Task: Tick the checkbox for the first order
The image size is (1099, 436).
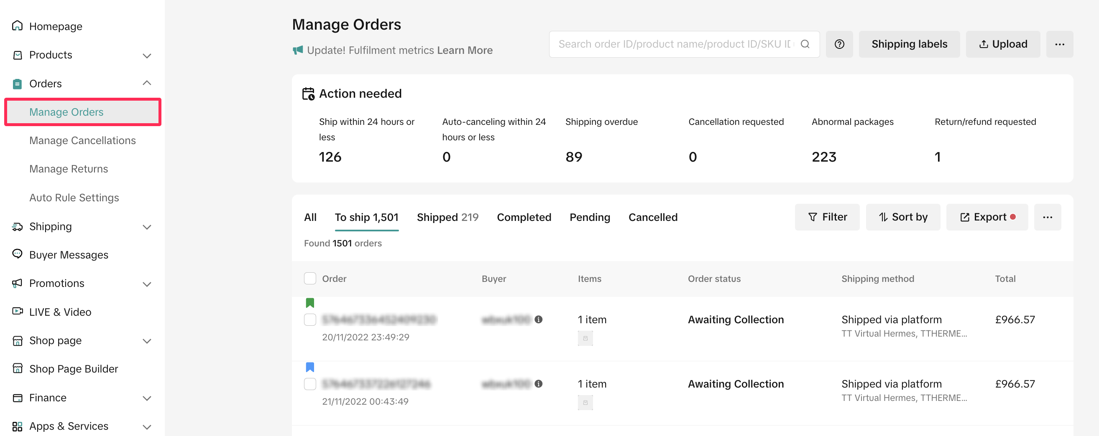Action: click(310, 319)
